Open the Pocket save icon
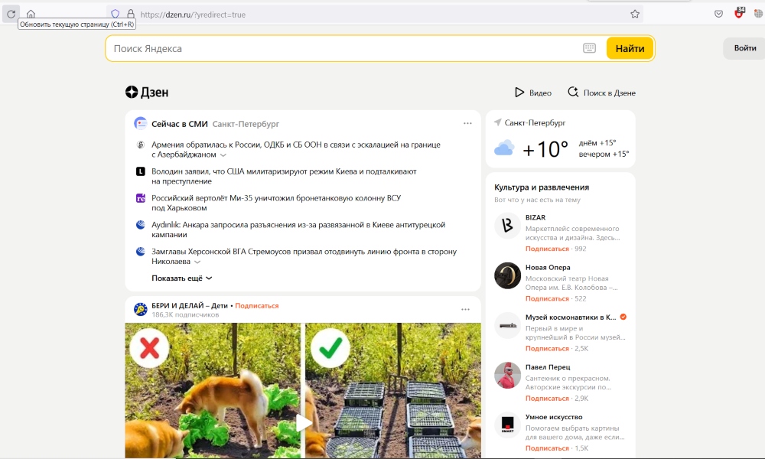The height and width of the screenshot is (459, 765). [x=718, y=14]
